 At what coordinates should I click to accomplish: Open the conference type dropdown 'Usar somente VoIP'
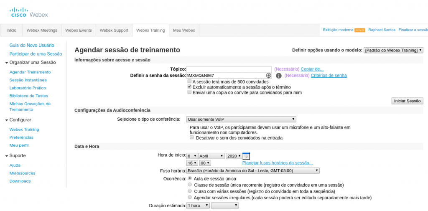(x=241, y=119)
